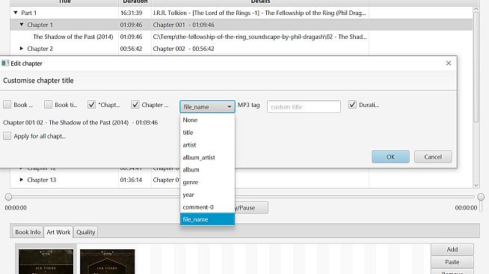Toggle the Chapter number checkbox
Viewport: 489px width, 274px height.
tap(135, 105)
